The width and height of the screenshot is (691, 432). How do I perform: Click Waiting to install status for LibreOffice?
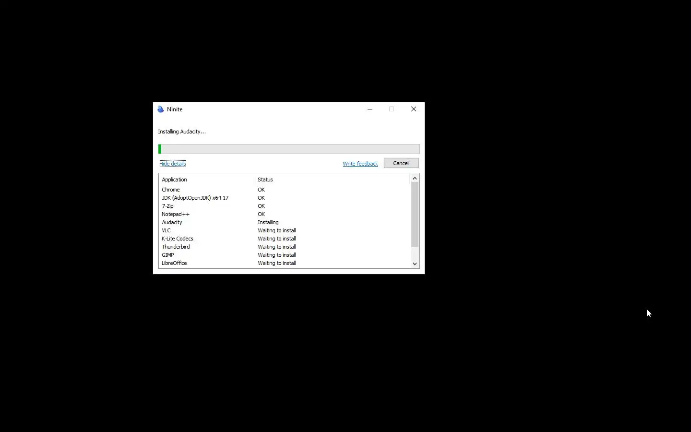(x=277, y=263)
